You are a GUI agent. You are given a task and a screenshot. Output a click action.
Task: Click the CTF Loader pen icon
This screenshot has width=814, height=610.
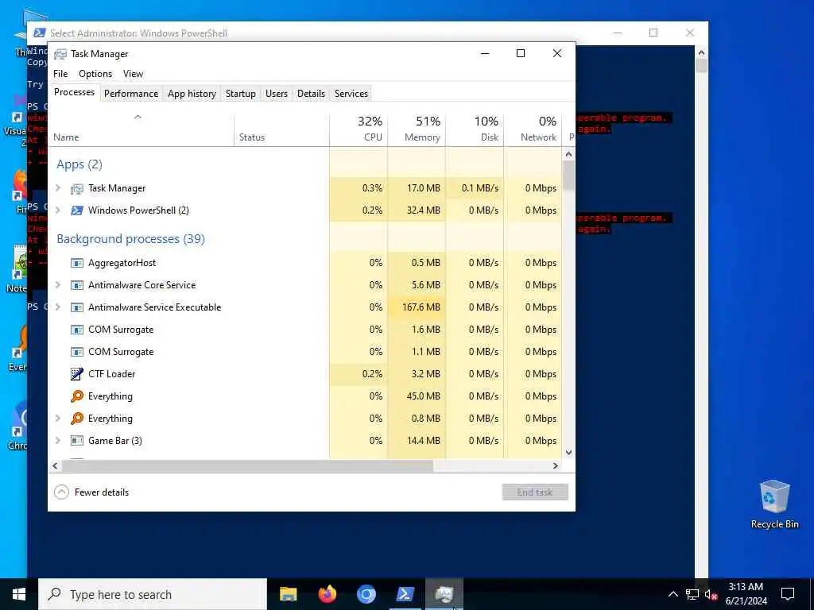[77, 374]
